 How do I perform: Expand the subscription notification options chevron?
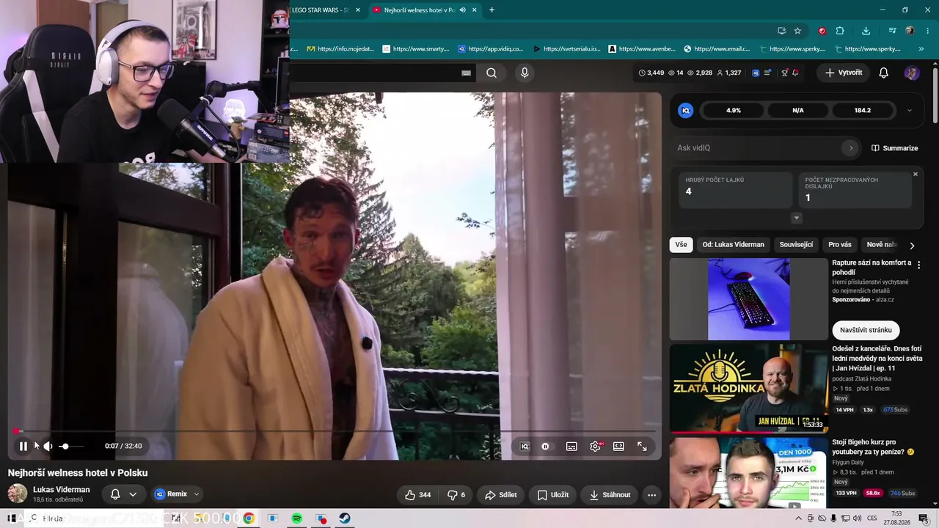[133, 494]
